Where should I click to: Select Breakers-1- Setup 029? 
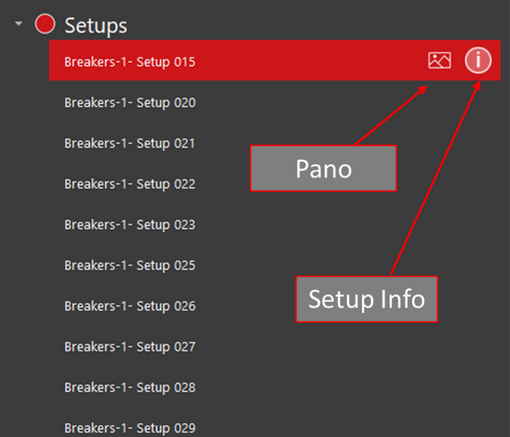129,428
